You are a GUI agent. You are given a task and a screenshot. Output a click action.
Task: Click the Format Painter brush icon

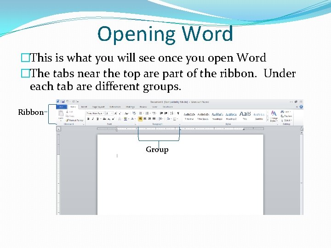[67, 120]
